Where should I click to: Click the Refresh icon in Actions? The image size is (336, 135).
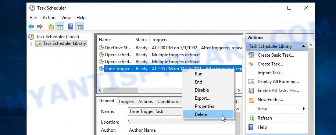pos(251,118)
